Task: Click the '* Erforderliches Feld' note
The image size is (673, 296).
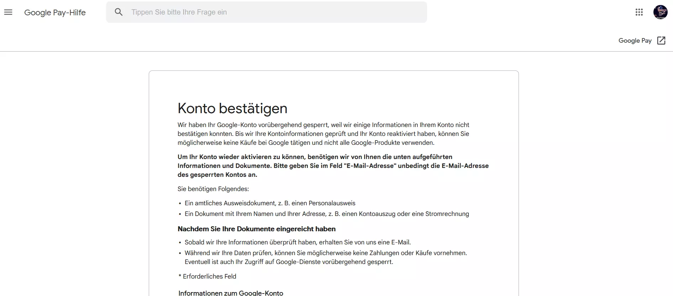Action: click(207, 276)
